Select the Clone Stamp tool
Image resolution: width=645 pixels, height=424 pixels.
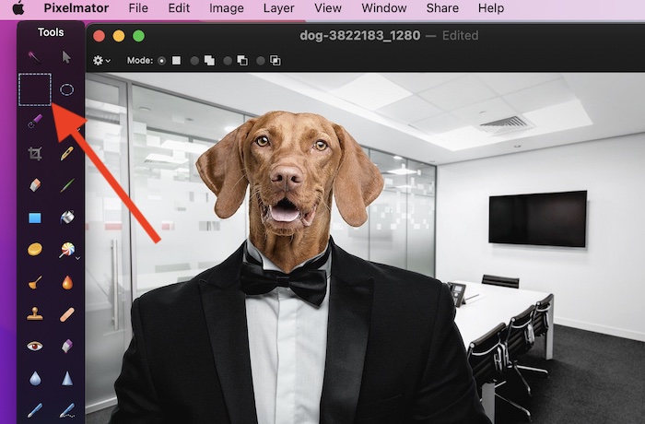(x=35, y=313)
